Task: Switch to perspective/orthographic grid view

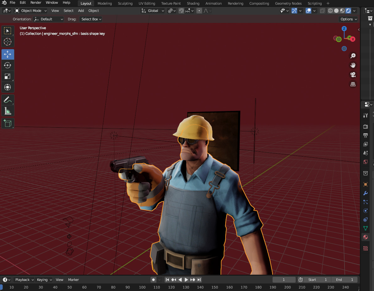Action: click(353, 84)
